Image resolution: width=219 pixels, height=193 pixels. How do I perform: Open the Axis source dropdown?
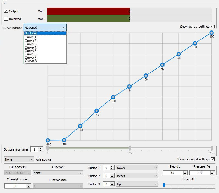19,159
